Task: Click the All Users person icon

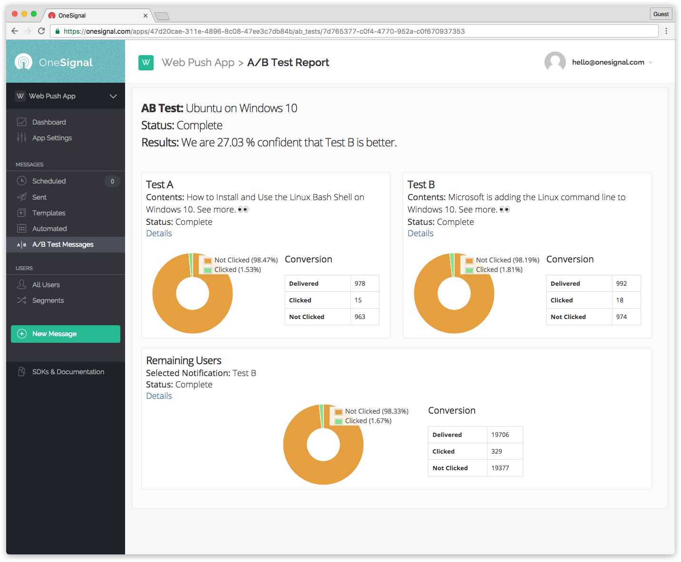Action: pos(21,284)
